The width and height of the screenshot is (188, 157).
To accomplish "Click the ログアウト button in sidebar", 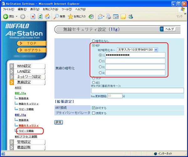I will (x=31, y=50).
